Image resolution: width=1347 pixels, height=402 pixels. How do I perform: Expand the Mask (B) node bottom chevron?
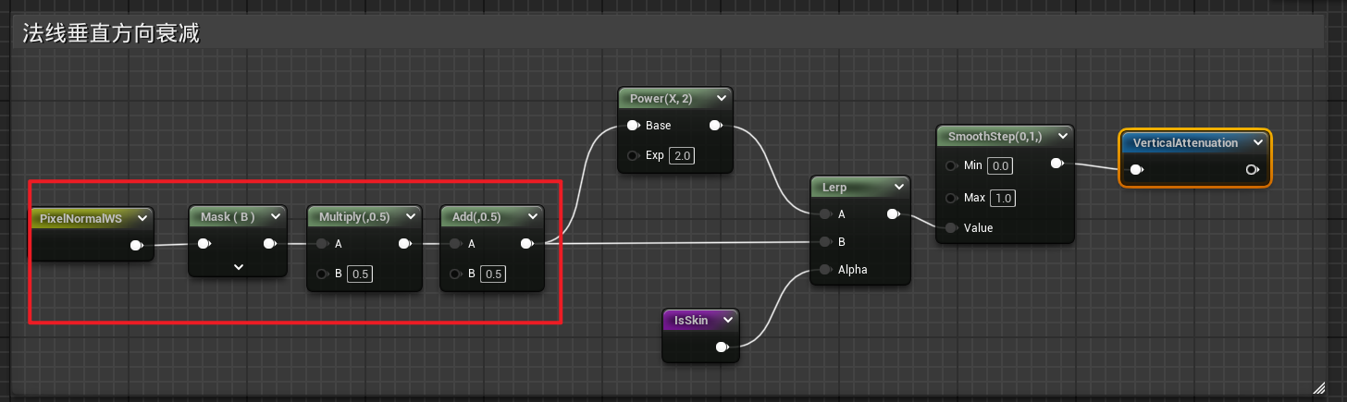239,267
